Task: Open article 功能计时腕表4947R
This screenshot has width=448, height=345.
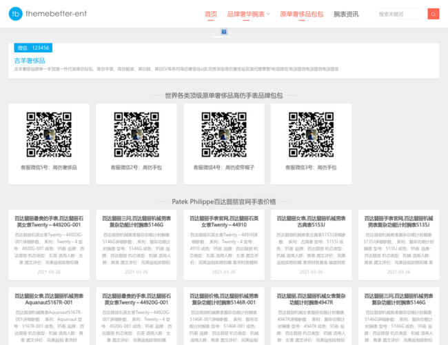Action: tap(311, 299)
